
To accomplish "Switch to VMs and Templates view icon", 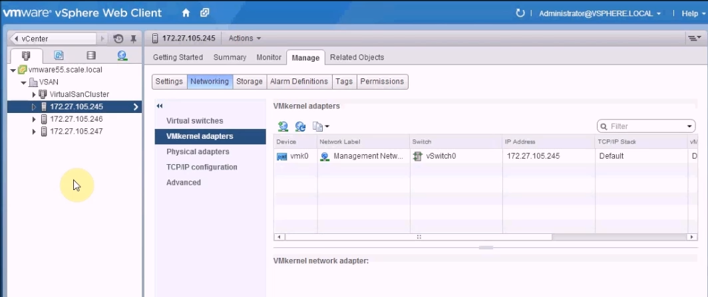I will coord(59,56).
